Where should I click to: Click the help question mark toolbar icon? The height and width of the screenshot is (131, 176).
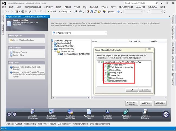pyautogui.click(x=119, y=12)
